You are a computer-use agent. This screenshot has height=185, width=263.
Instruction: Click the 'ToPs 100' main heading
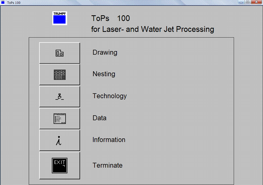pyautogui.click(x=111, y=18)
